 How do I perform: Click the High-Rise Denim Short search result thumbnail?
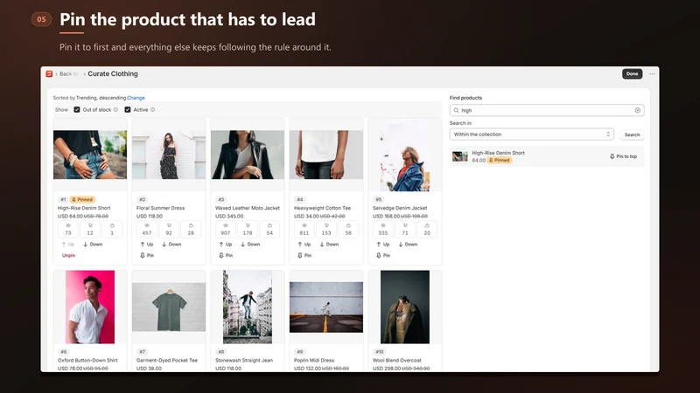(460, 156)
